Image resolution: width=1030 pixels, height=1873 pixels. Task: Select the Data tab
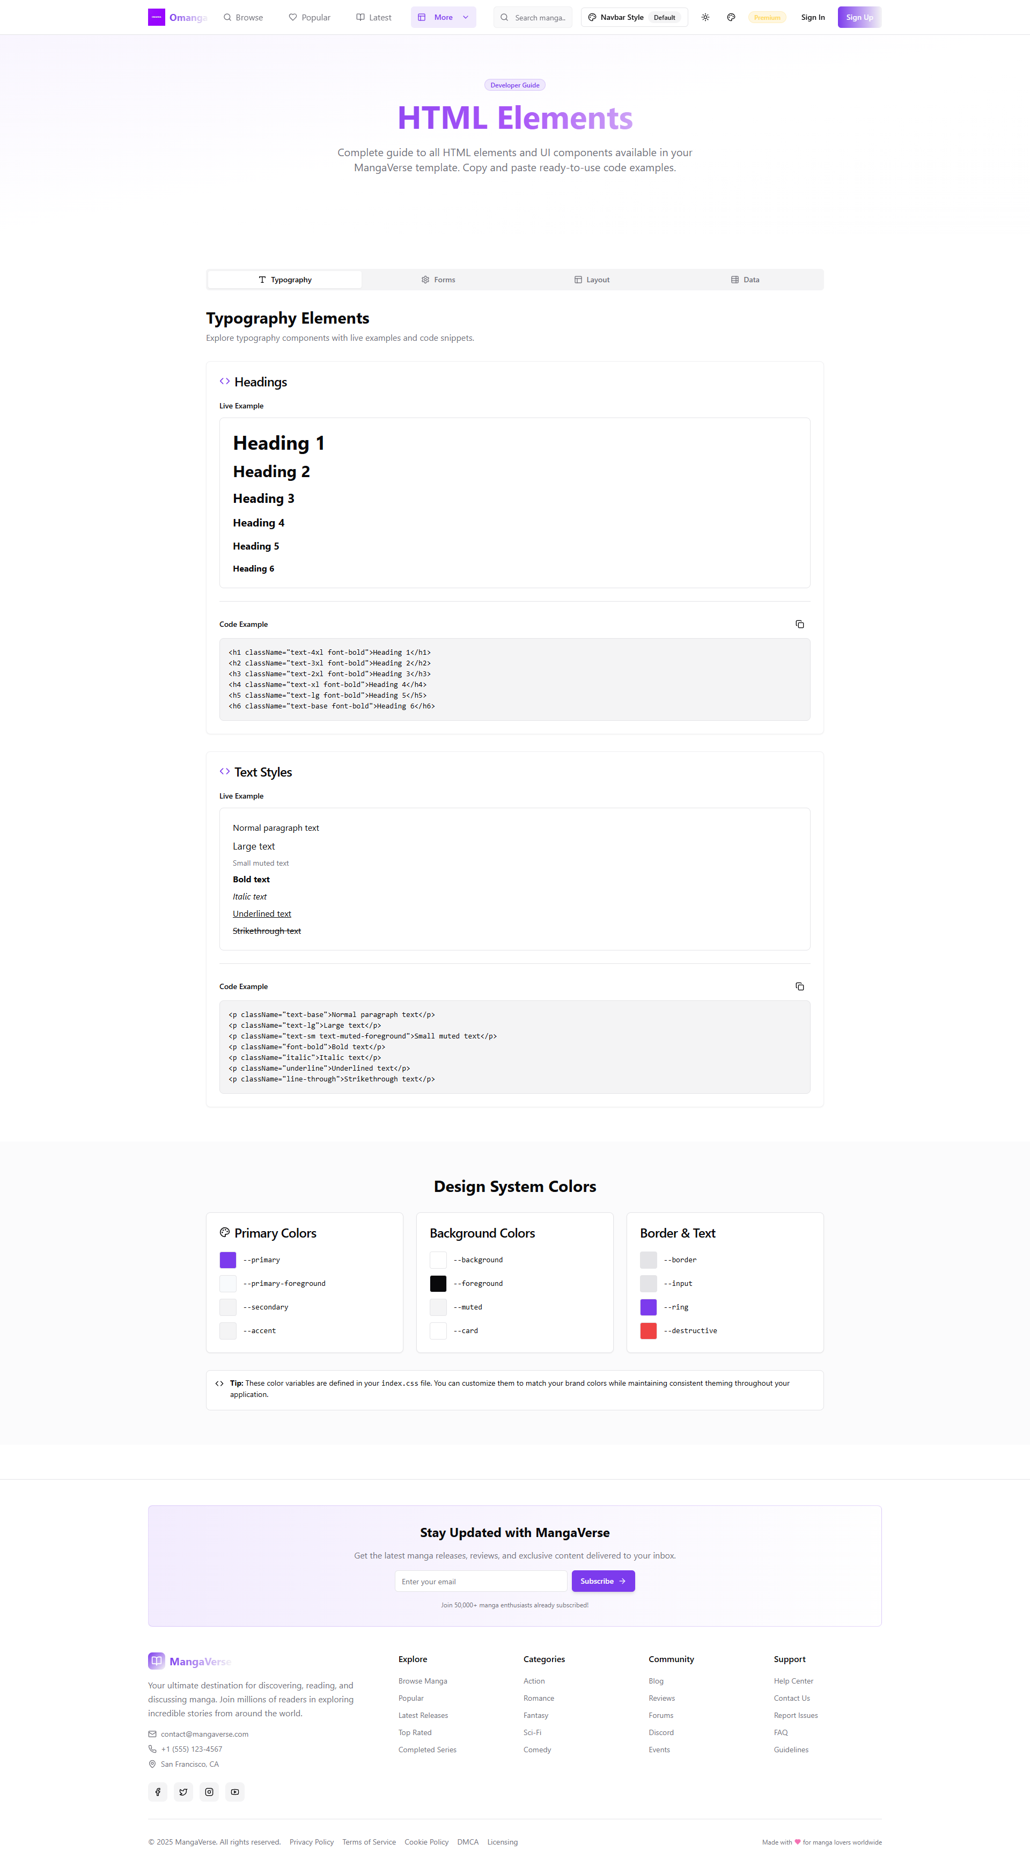click(x=745, y=280)
